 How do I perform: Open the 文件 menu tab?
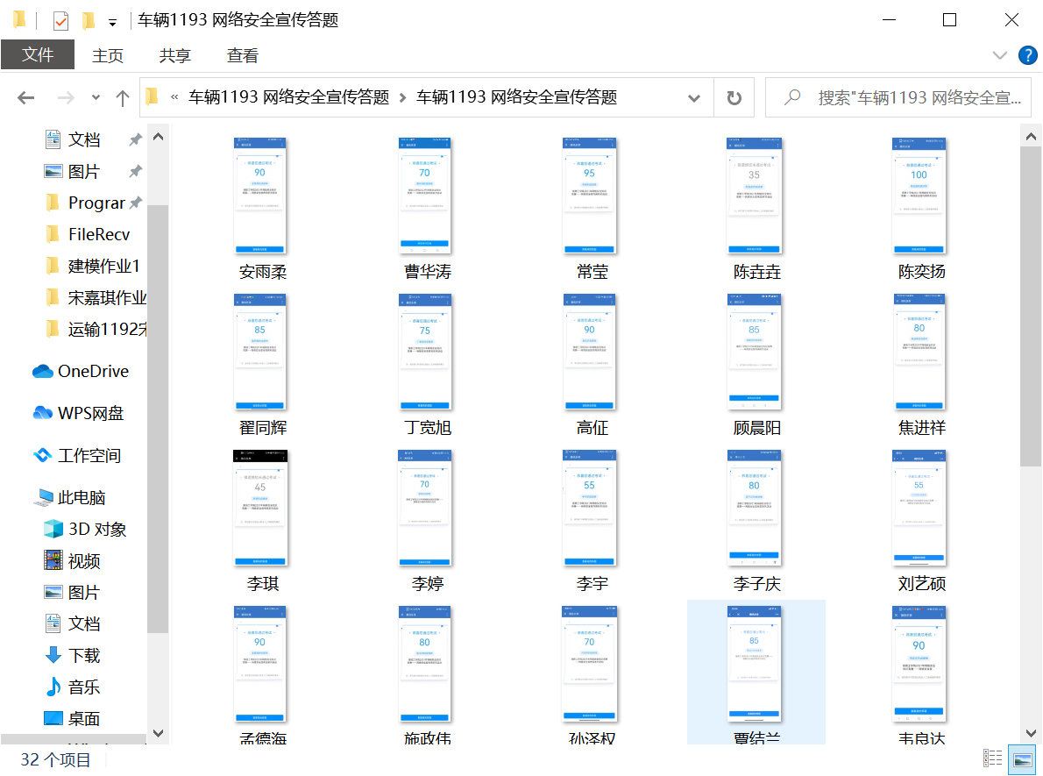38,55
